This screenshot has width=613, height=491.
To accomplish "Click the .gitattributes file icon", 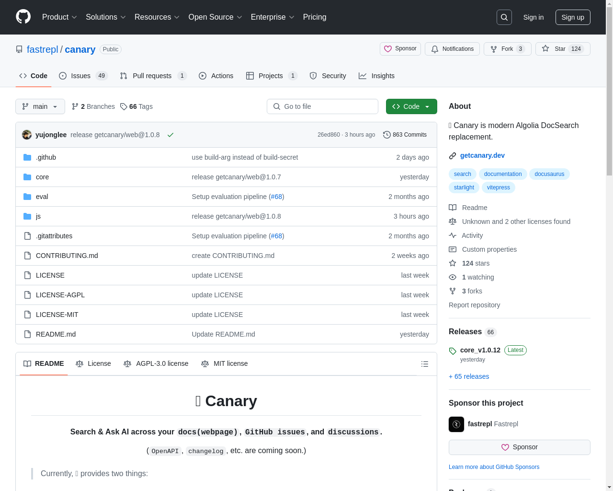I will [27, 236].
